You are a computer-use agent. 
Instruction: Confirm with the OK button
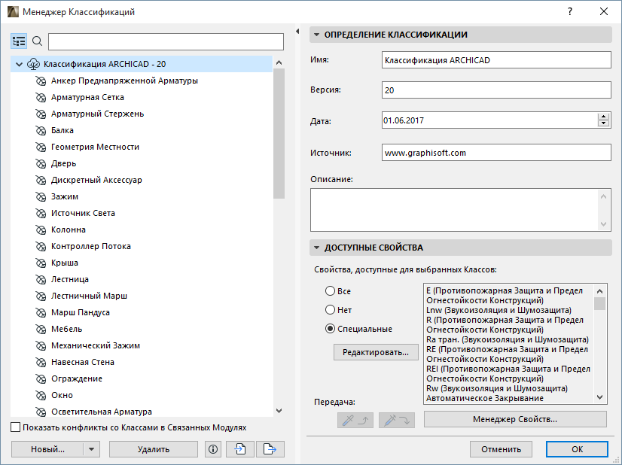pos(577,449)
